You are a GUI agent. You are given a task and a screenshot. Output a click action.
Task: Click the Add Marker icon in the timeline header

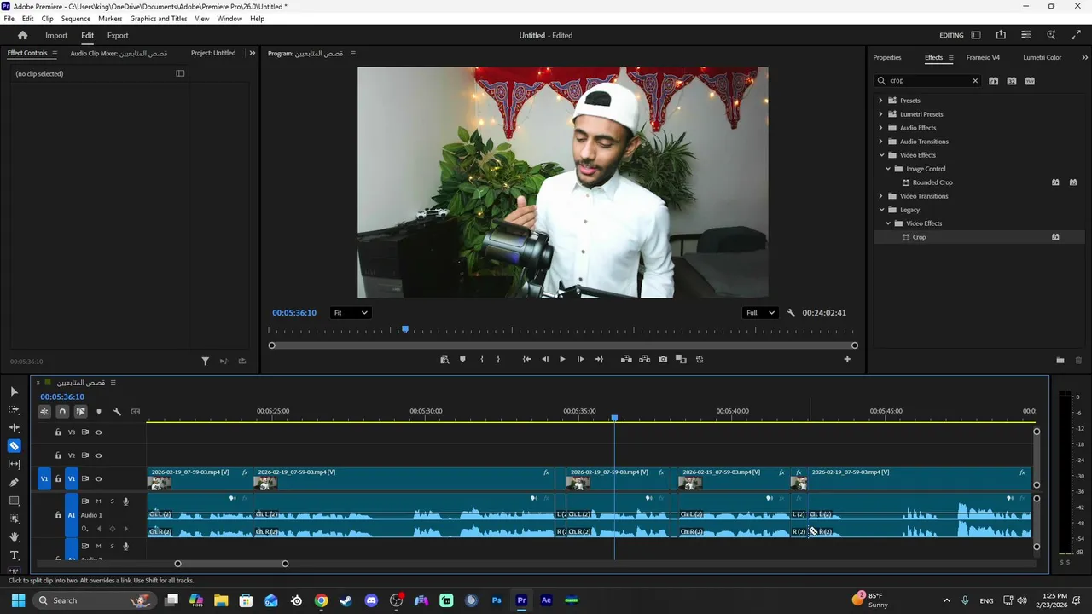tap(99, 412)
